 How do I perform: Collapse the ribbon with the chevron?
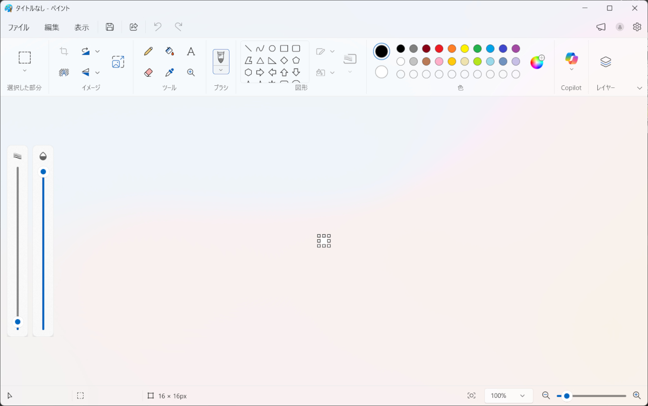[x=640, y=88]
